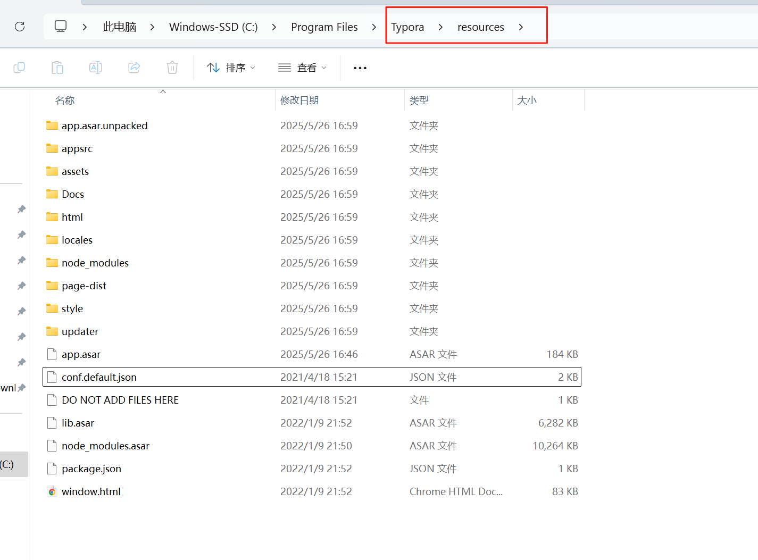This screenshot has width=758, height=560.
Task: Expand chevron after Program Files breadcrumb
Action: click(374, 27)
